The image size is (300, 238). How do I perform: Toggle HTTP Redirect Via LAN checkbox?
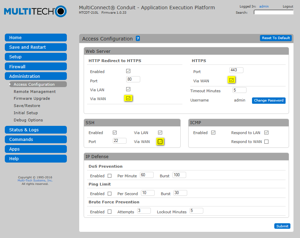coord(128,89)
